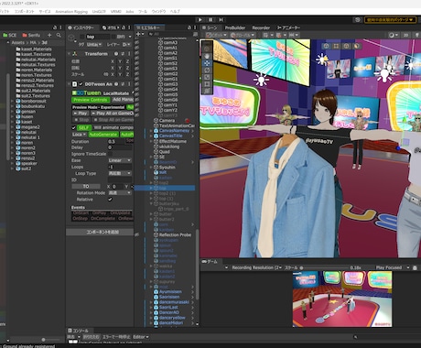This screenshot has height=348, width=421.
Task: Select Reflection Probe in the Hierarchy
Action: click(x=172, y=234)
